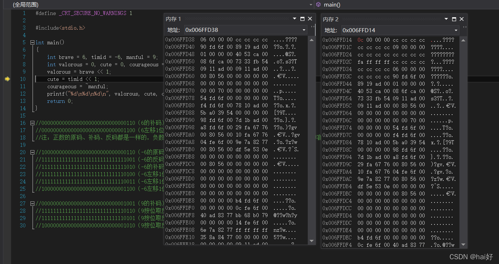499x264 pixels.
Task: Maximize the 内存 2 memory window
Action: [x=454, y=19]
